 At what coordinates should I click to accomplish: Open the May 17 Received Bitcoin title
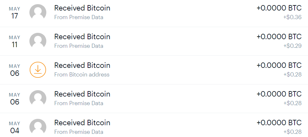(82, 8)
